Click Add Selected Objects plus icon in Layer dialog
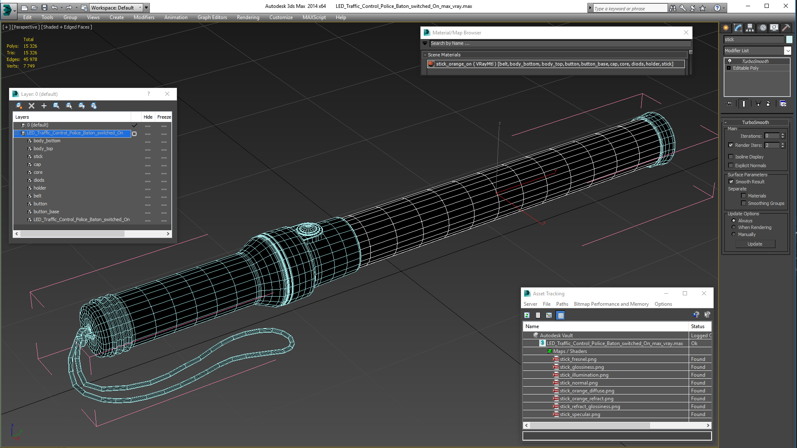 tap(44, 106)
